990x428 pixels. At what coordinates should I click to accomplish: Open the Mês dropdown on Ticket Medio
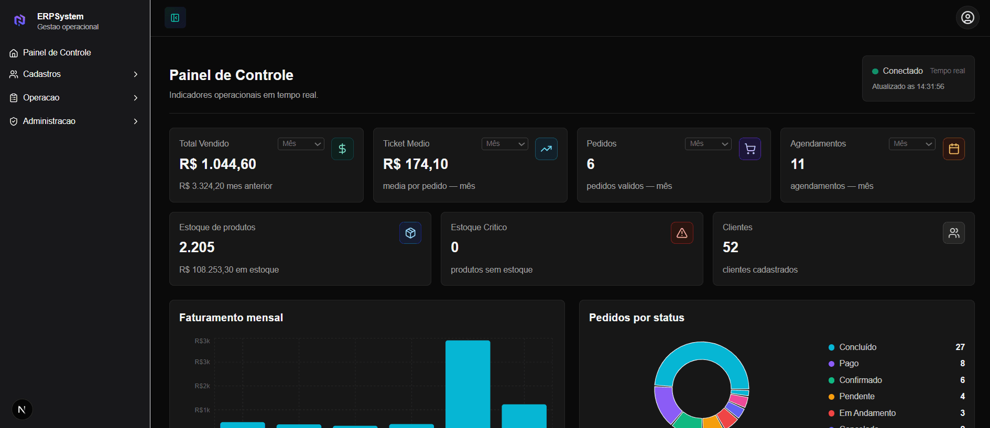click(x=505, y=144)
